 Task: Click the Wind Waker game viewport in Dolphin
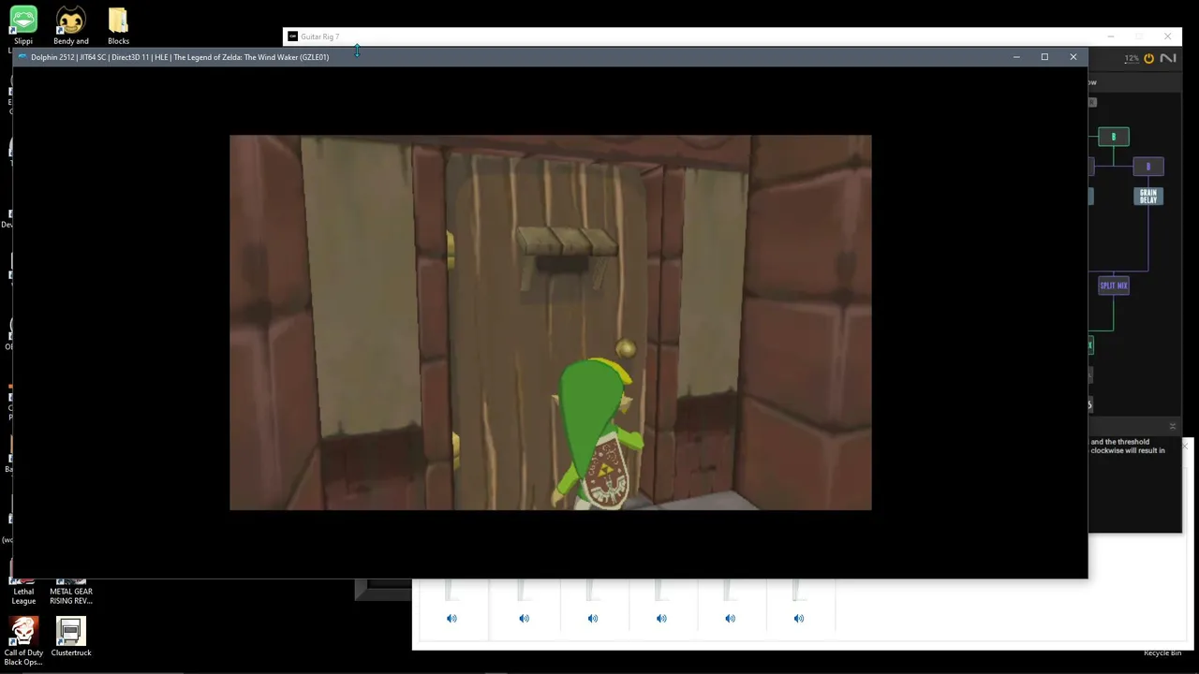(x=551, y=322)
